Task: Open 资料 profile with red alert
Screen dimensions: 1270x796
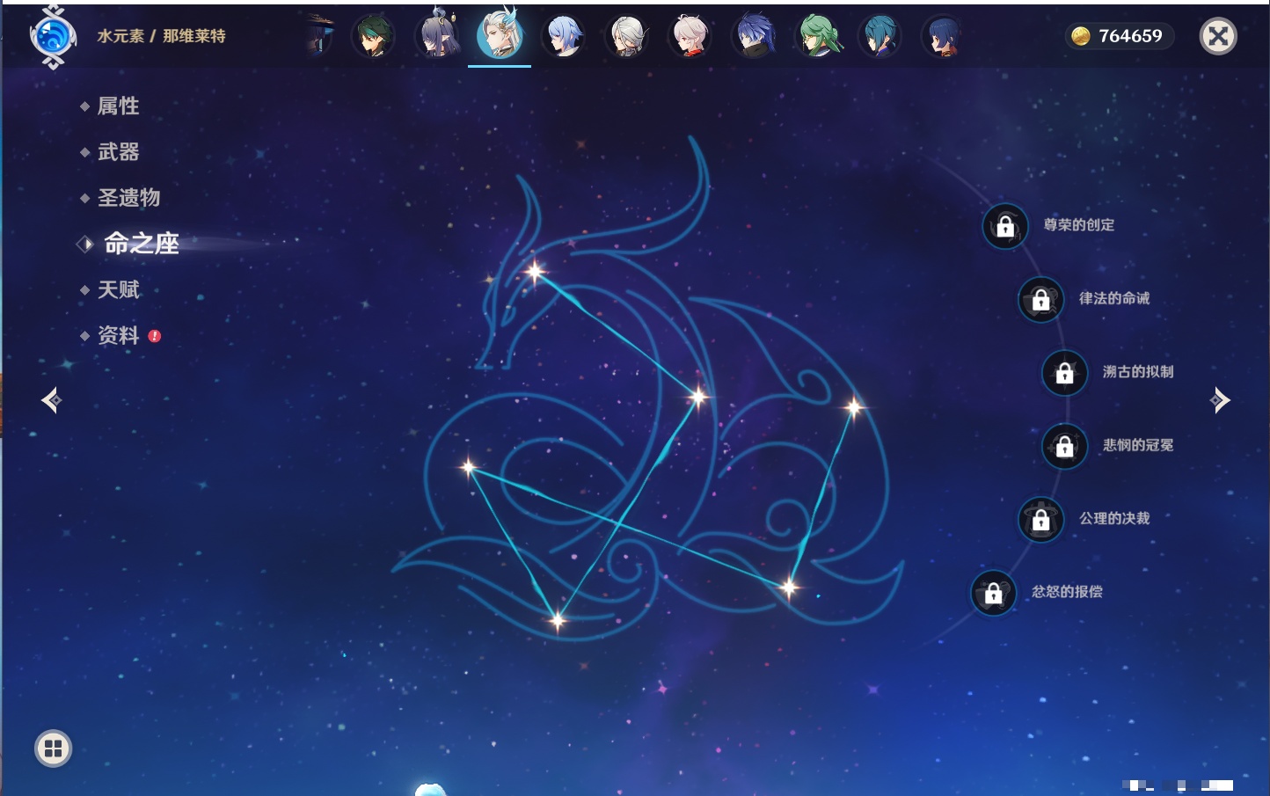Action: click(x=118, y=335)
